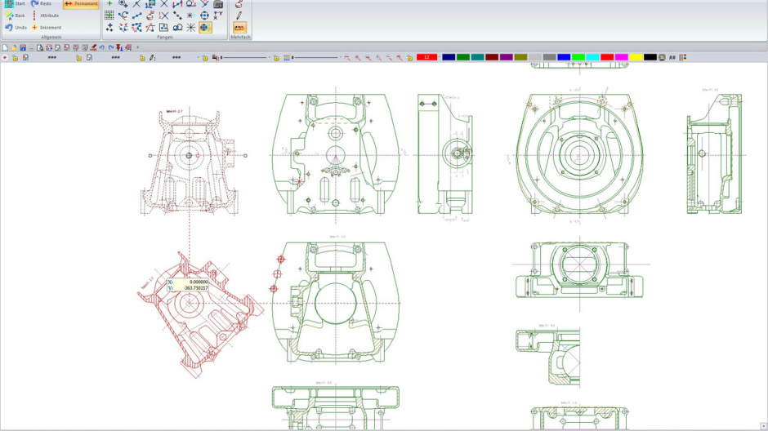The width and height of the screenshot is (768, 431).
Task: Click the pencil icon in Mehrfach group
Action: pos(239,15)
